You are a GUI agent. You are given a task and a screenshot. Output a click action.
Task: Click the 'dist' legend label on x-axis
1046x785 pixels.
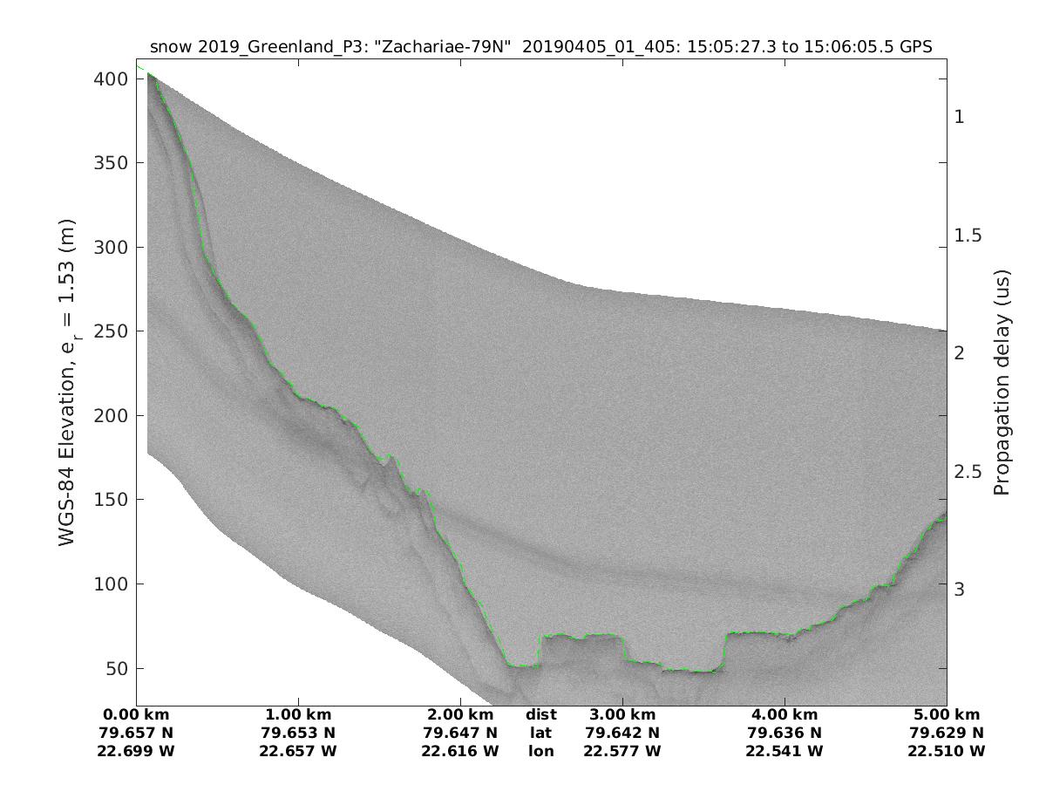tap(540, 715)
